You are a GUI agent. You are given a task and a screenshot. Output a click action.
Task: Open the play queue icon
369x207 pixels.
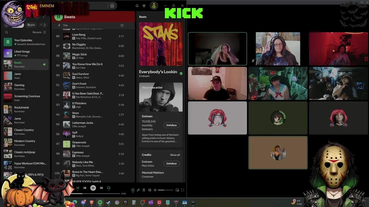tap(144, 190)
